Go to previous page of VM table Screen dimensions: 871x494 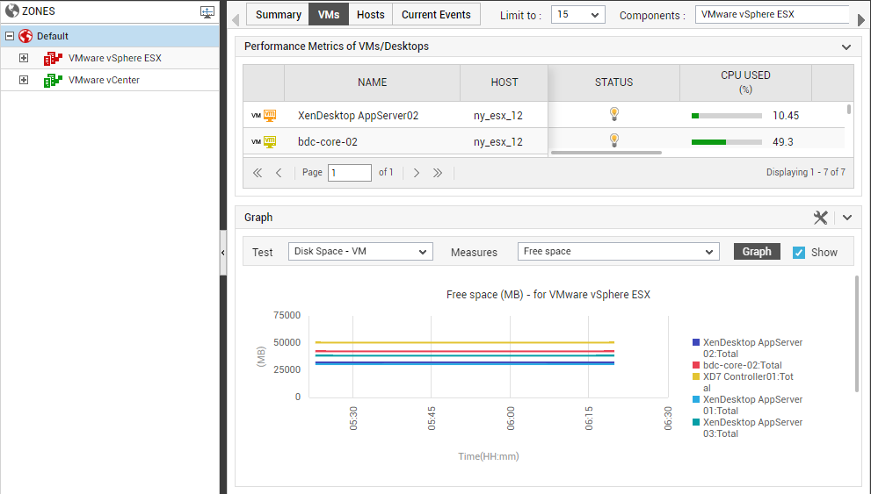tap(279, 173)
